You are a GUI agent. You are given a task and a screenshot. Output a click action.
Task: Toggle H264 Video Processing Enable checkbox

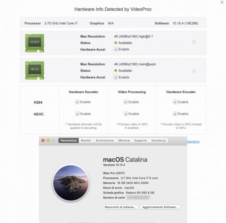[x=125, y=102]
